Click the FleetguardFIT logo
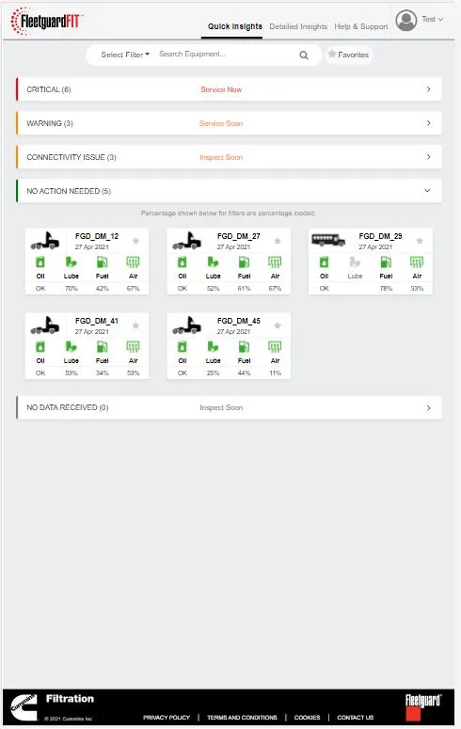The height and width of the screenshot is (729, 461). pyautogui.click(x=46, y=21)
